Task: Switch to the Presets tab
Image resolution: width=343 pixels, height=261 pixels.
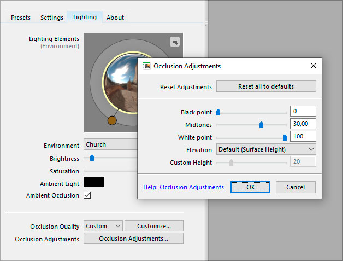Action: 22,18
